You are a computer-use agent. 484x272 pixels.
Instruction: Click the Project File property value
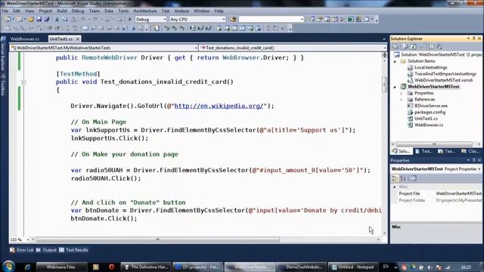pos(458,193)
